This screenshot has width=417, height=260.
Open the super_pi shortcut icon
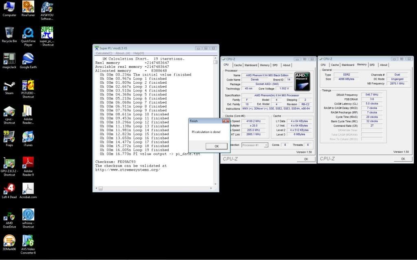pyautogui.click(x=47, y=37)
